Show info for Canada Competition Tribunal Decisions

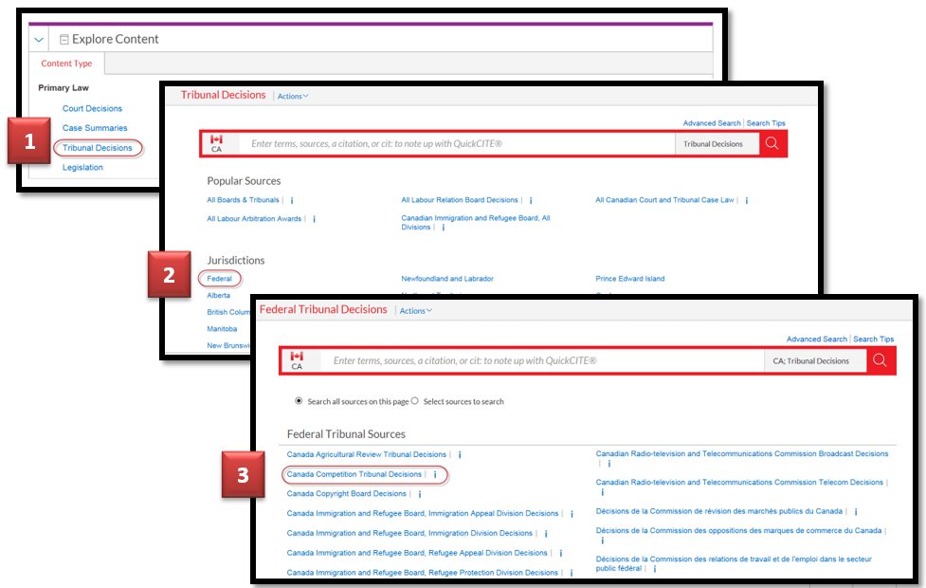coord(435,475)
